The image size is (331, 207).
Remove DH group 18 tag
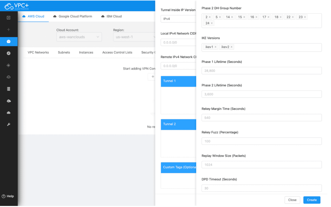point(281,17)
